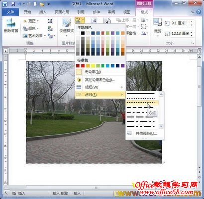
Task: Click the Change Picture icon in the 调整 group
Action: 50,28
